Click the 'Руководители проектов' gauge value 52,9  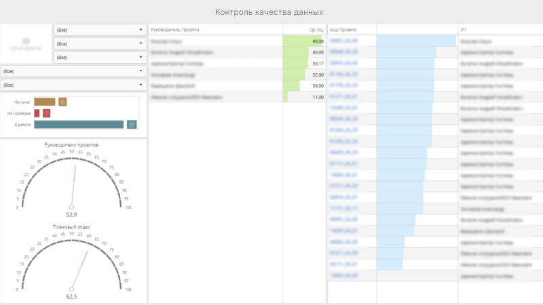coord(71,214)
